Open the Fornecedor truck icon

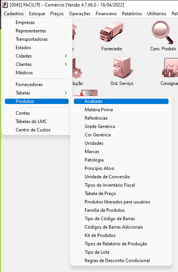(x=112, y=32)
